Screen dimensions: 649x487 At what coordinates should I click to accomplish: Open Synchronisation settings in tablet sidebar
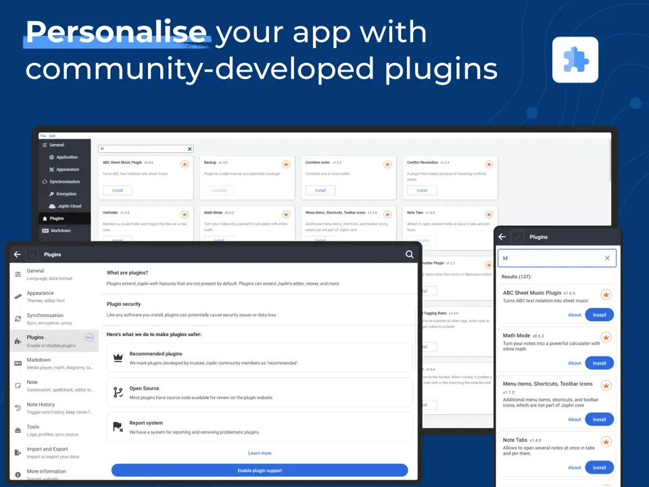(x=45, y=319)
